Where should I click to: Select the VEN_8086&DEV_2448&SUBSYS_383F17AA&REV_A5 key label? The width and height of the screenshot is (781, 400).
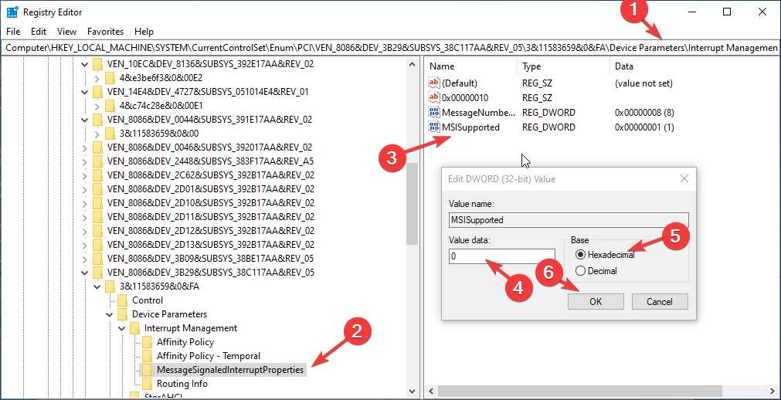click(x=210, y=161)
